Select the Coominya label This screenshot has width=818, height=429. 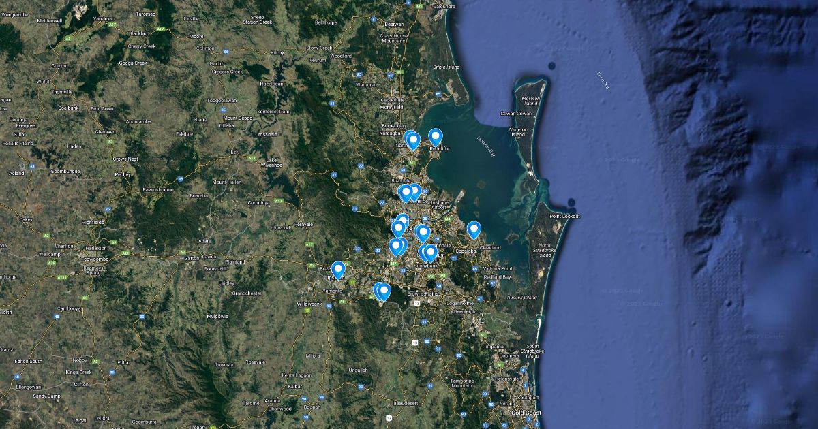tap(259, 202)
